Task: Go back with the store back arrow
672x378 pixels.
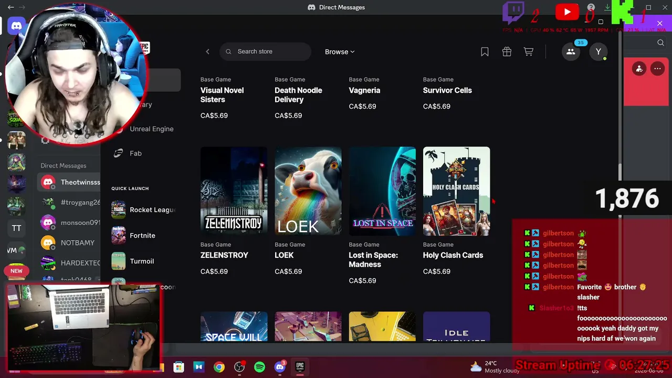Action: 207,51
